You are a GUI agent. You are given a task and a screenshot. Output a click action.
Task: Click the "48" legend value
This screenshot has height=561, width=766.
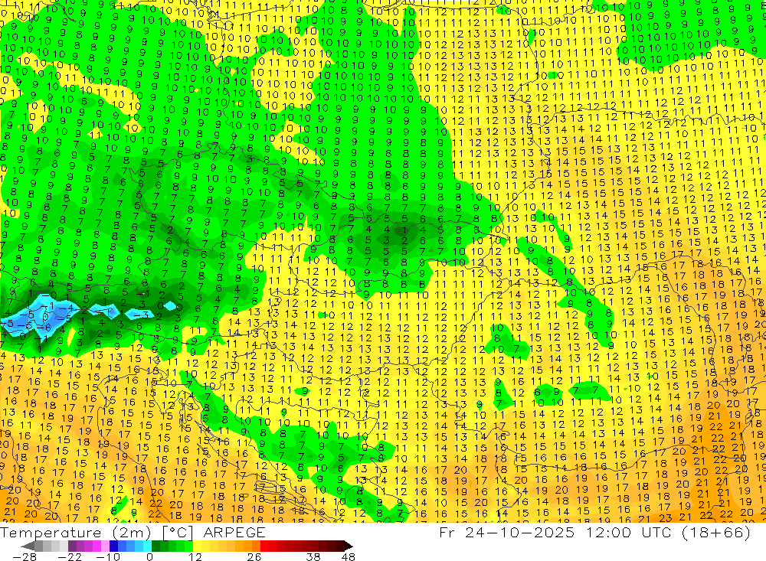tap(348, 556)
